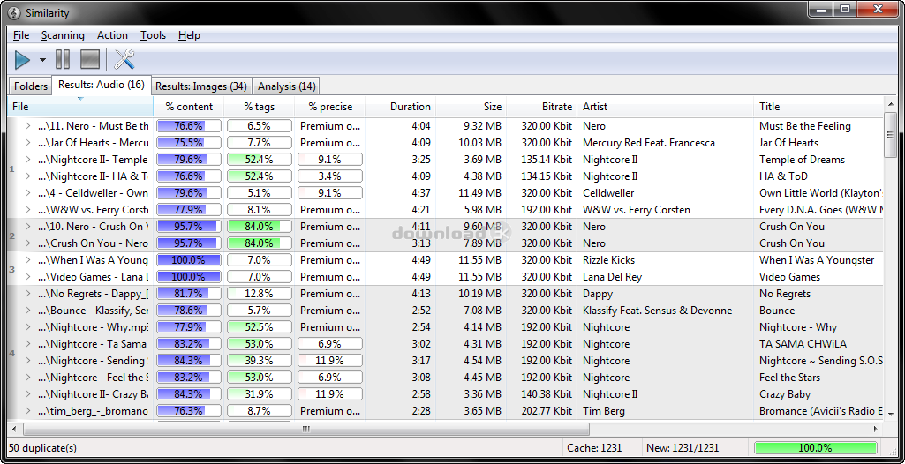Expand the Nightcore II- Temple row
Viewport: 905px width, 464px height.
[27, 159]
